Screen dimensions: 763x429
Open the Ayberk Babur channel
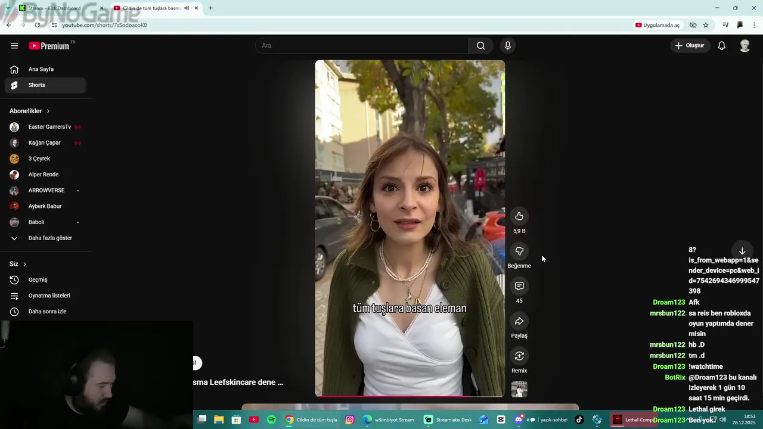45,206
